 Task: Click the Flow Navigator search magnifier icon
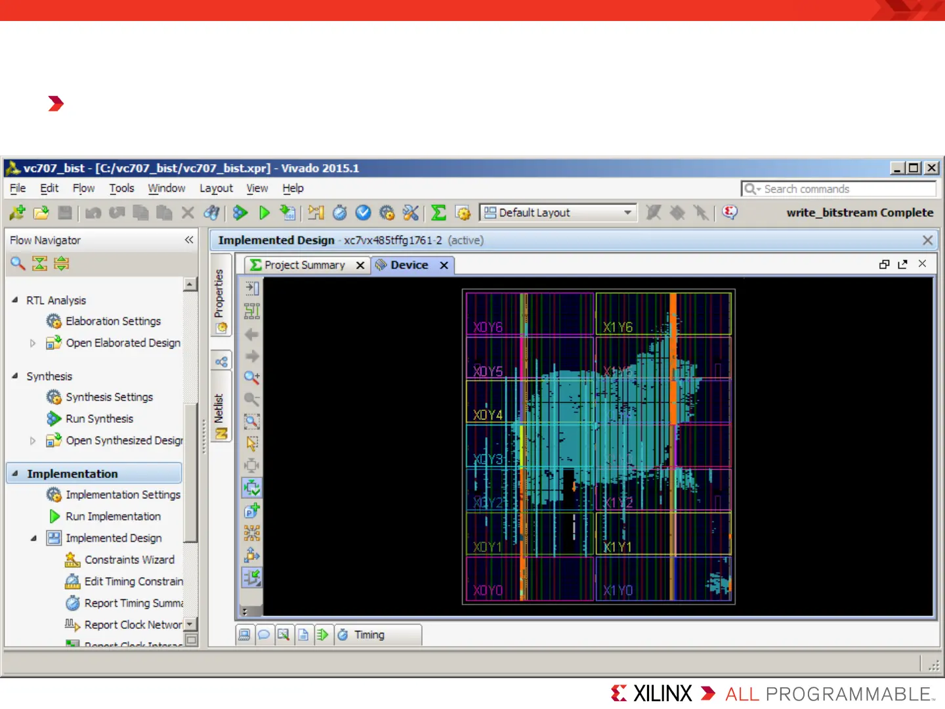[x=18, y=263]
